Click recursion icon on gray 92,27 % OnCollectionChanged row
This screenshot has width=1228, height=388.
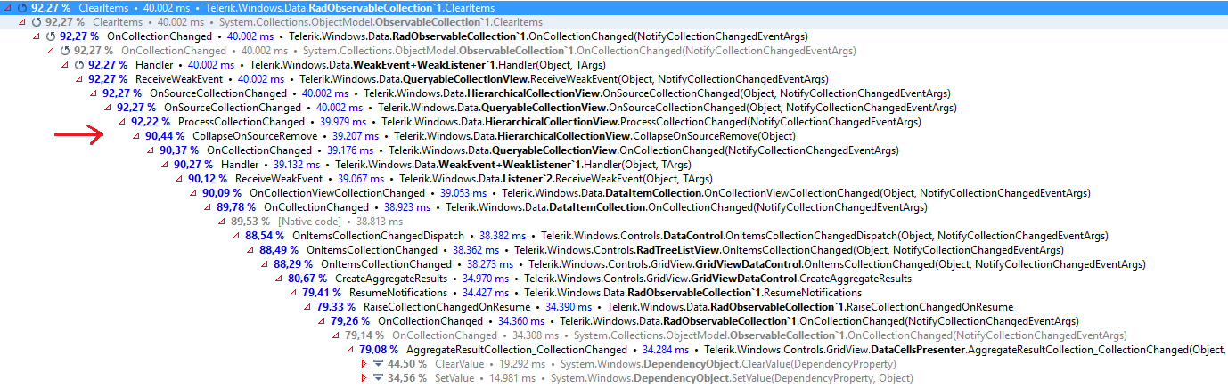63,51
